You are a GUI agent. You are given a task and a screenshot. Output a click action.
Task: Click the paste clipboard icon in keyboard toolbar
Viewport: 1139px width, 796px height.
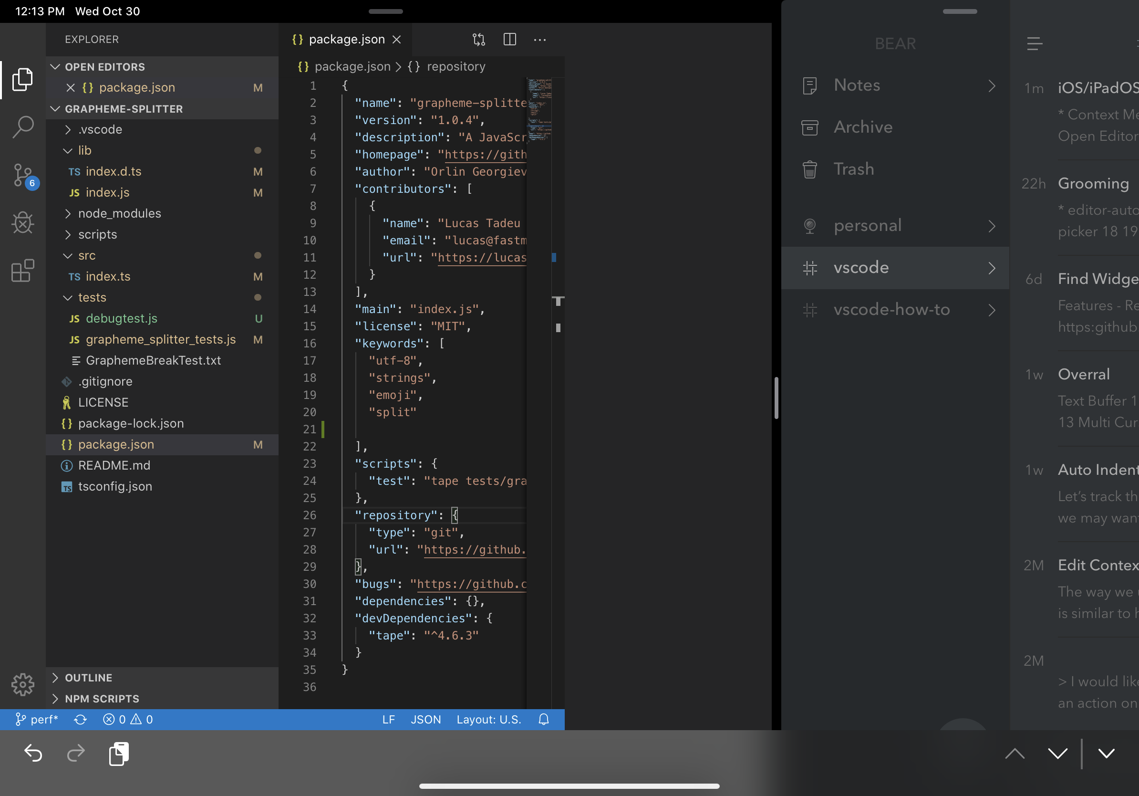119,754
